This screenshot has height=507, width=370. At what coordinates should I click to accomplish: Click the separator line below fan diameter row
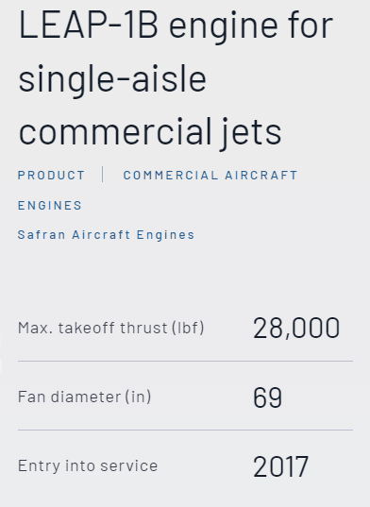185,430
